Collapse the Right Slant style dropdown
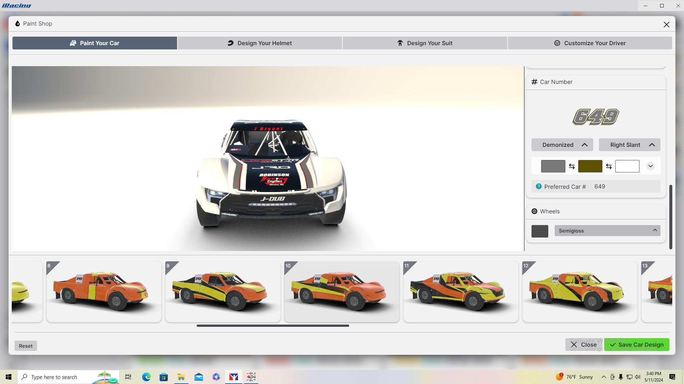 point(629,145)
